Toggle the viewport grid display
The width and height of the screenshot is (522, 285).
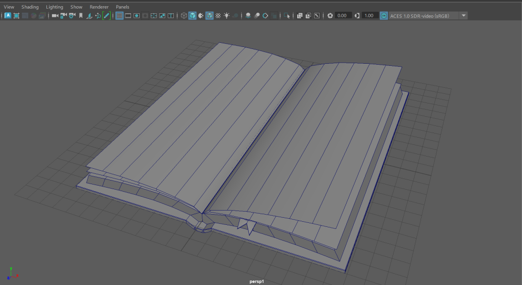119,16
